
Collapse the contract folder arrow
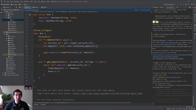pyautogui.click(x=5, y=12)
